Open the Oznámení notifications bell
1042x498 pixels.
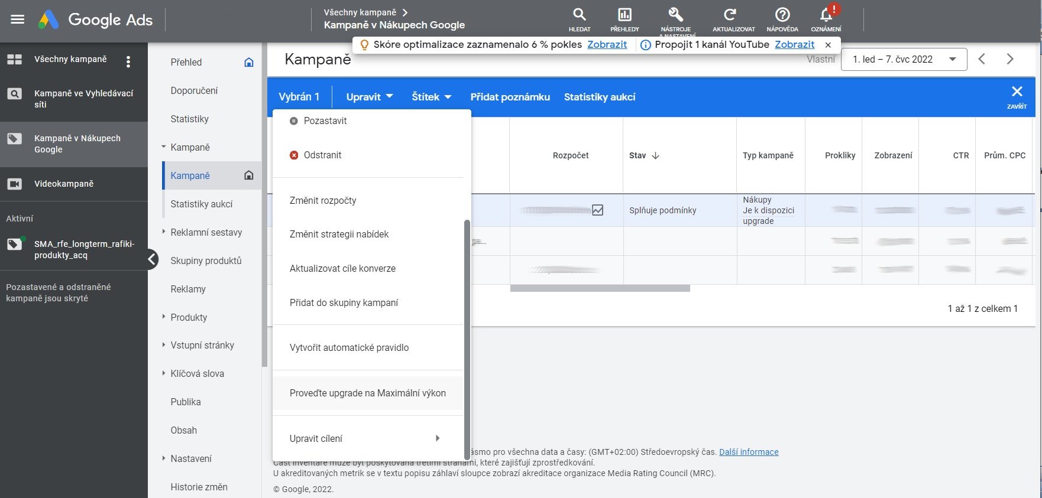pyautogui.click(x=826, y=19)
